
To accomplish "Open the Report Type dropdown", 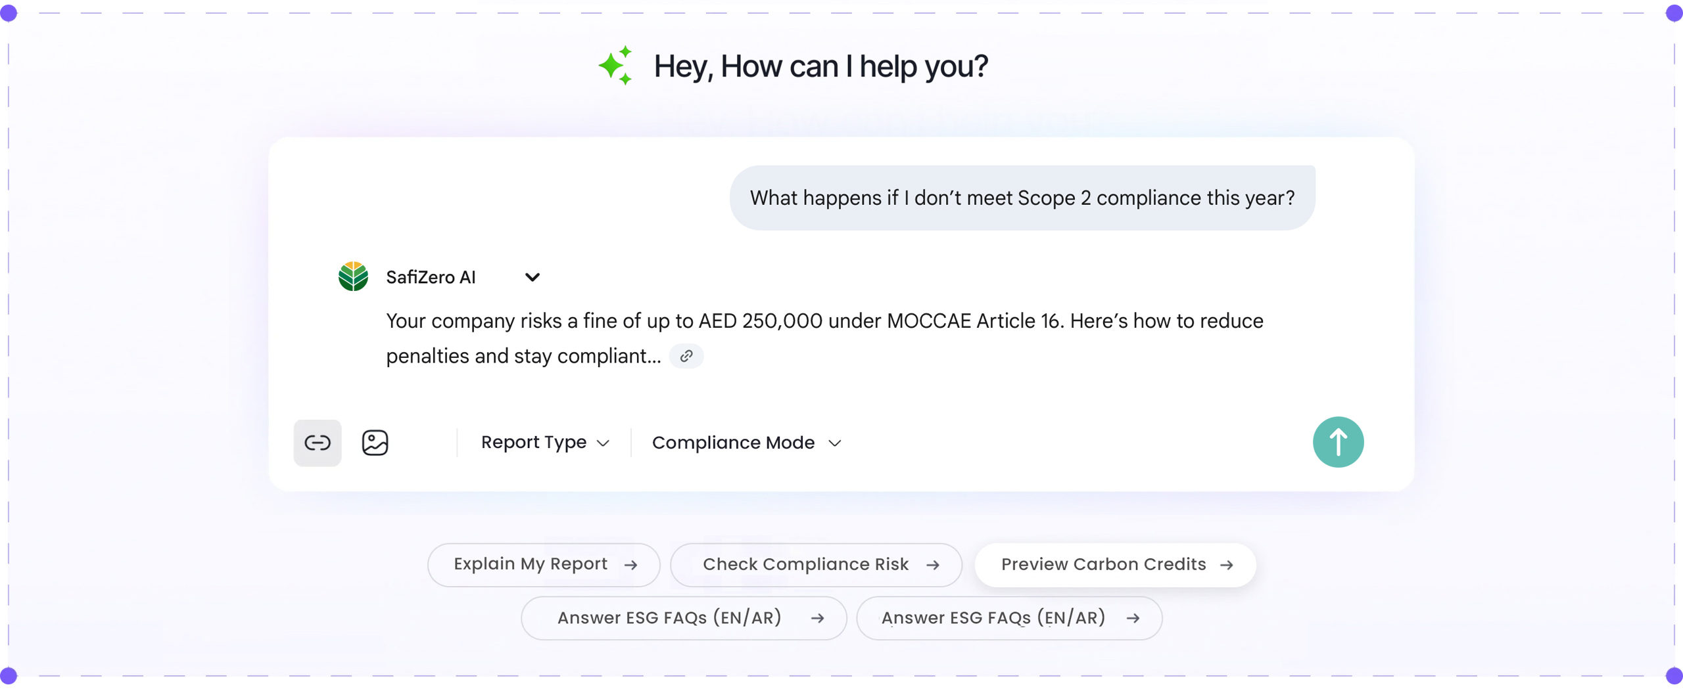I will point(544,443).
